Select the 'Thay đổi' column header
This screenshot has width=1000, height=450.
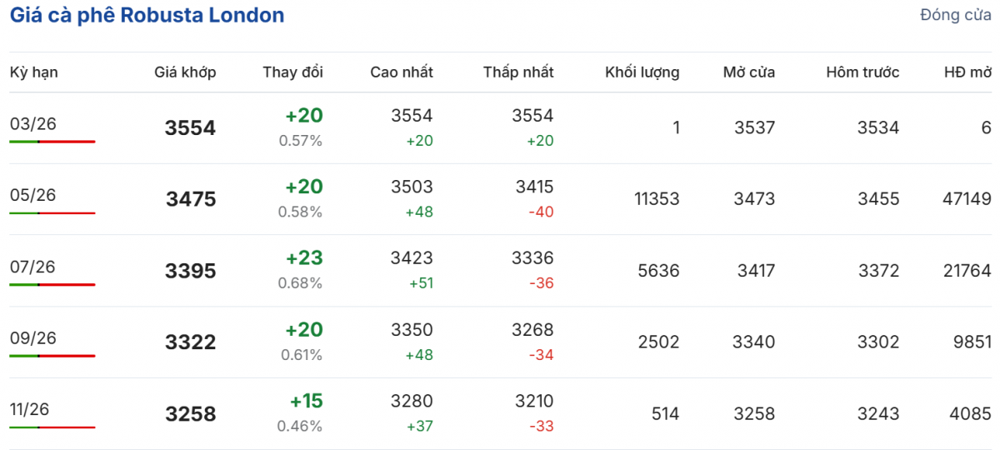[292, 72]
